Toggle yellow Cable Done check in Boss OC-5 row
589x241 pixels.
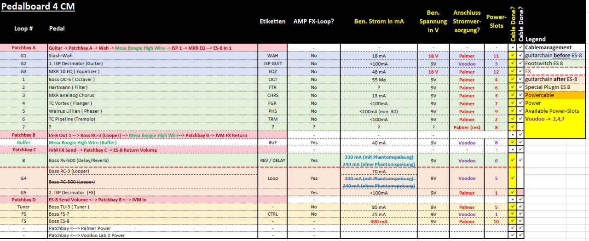[512, 79]
